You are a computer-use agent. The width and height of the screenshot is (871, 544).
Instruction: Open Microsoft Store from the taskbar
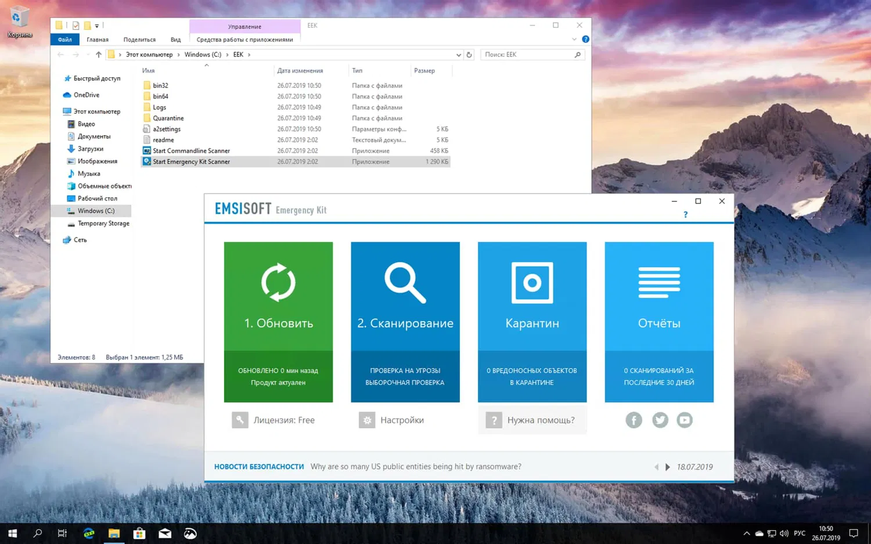click(139, 532)
